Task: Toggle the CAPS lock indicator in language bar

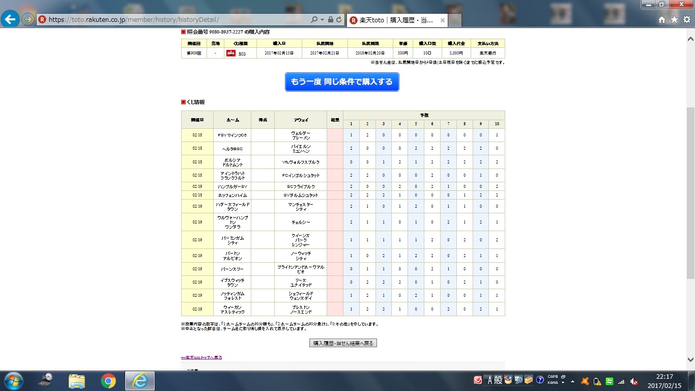Action: 553,377
